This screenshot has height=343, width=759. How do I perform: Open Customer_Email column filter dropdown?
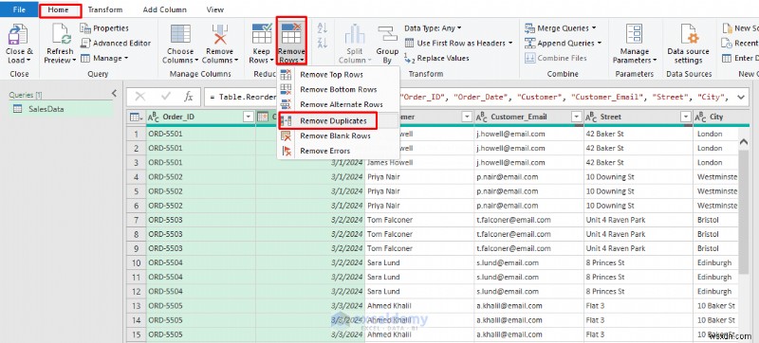click(x=576, y=117)
